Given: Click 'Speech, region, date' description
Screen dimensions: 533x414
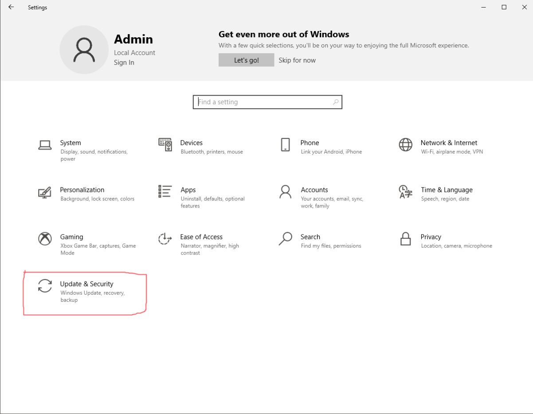Looking at the screenshot, I should [x=445, y=199].
